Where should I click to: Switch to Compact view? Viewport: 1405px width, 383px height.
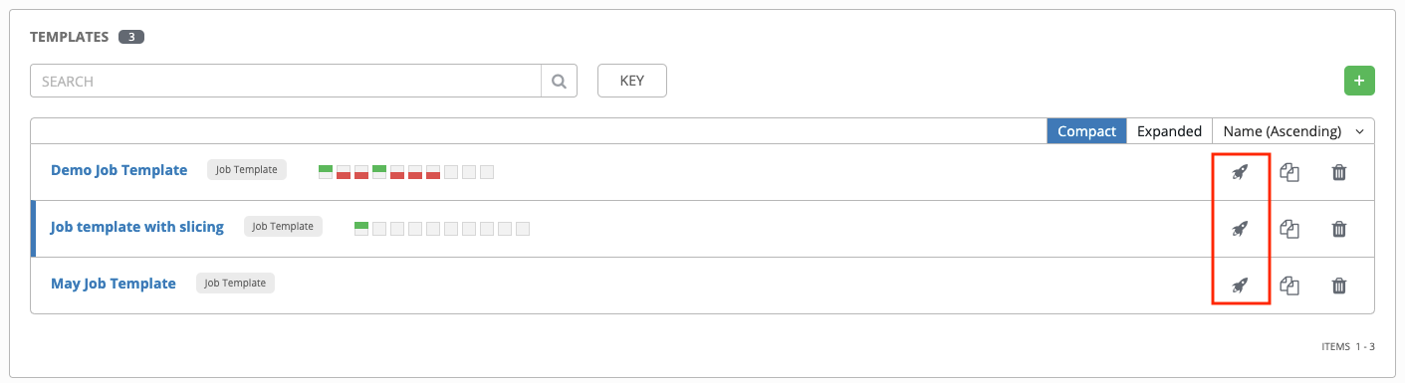(1086, 131)
